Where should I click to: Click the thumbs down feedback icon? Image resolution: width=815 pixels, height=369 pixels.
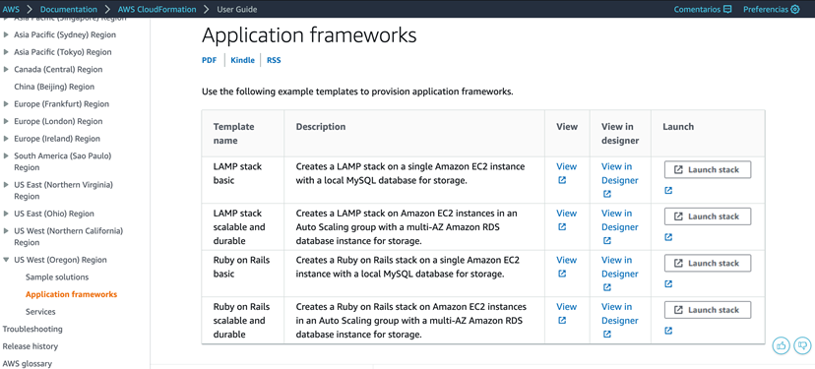coord(803,345)
